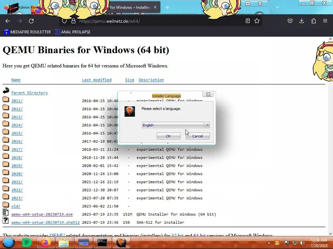Click the network tray icon

(295, 243)
